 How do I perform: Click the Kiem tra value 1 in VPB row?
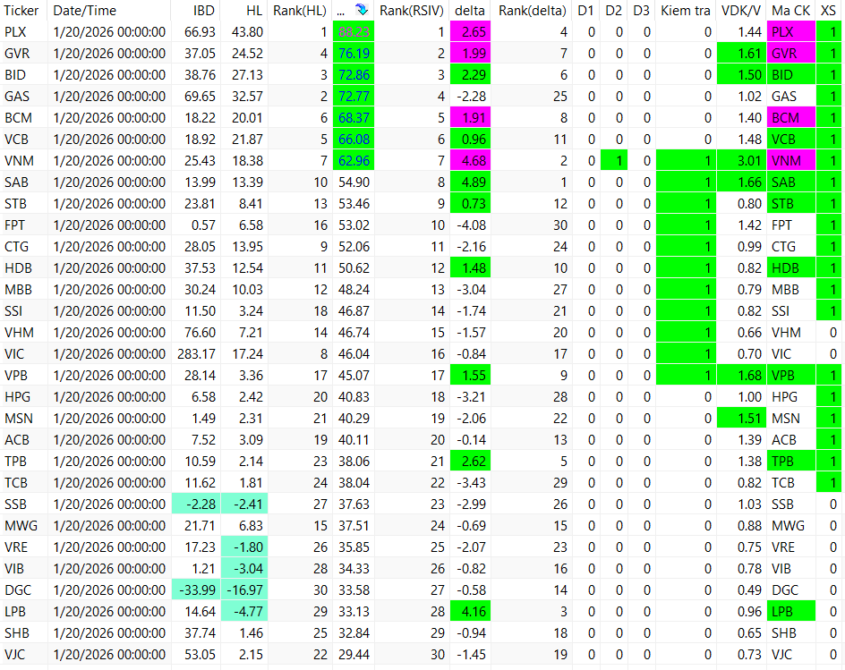pos(686,376)
